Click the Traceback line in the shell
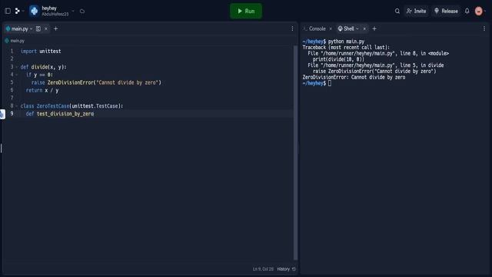492x277 pixels. pyautogui.click(x=346, y=48)
